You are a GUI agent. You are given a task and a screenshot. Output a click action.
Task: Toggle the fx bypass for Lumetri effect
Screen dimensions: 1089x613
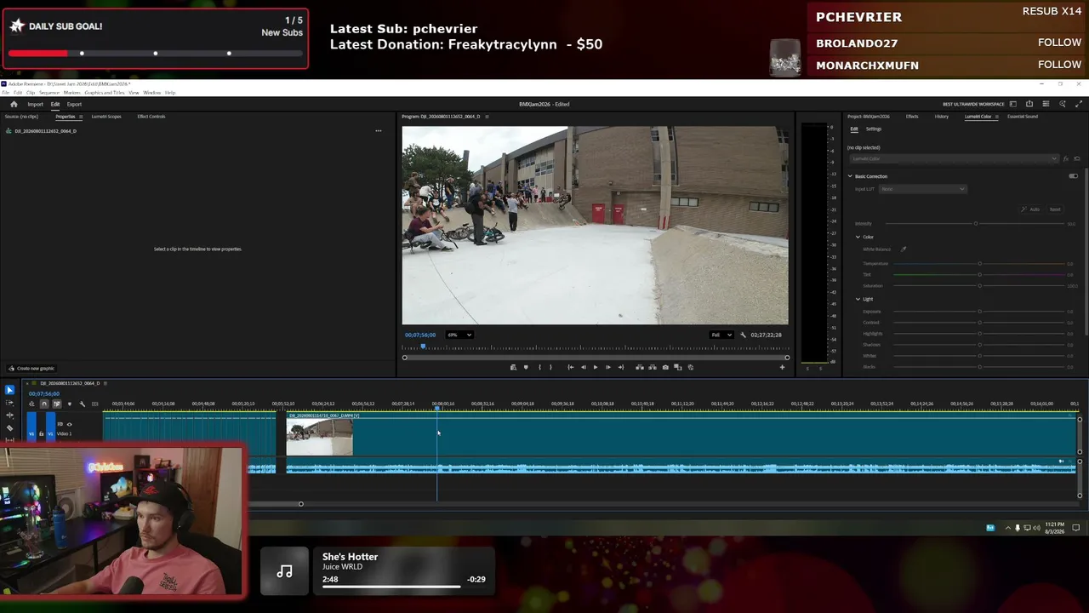coord(1065,159)
